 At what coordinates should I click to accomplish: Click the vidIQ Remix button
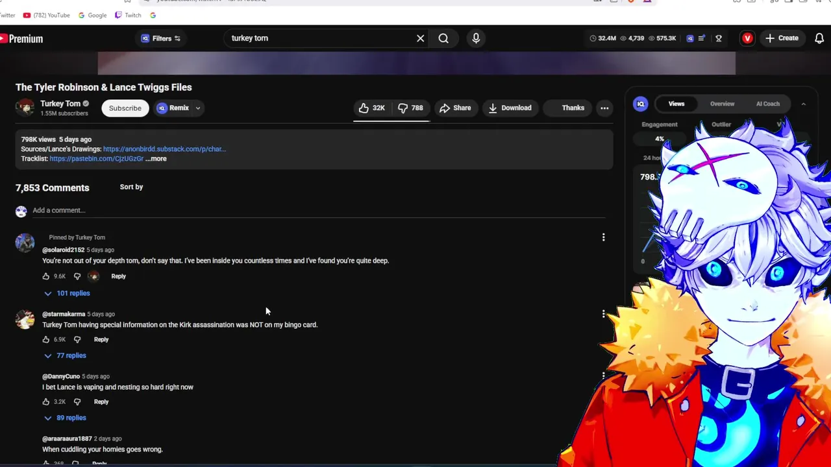(x=173, y=108)
